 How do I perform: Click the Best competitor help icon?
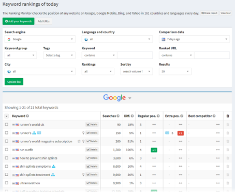[214, 116]
